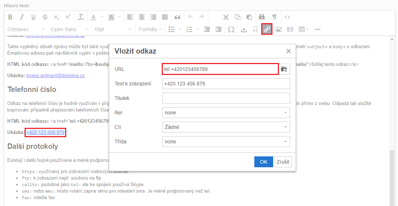Expand the Rel dropdown

coord(226,113)
